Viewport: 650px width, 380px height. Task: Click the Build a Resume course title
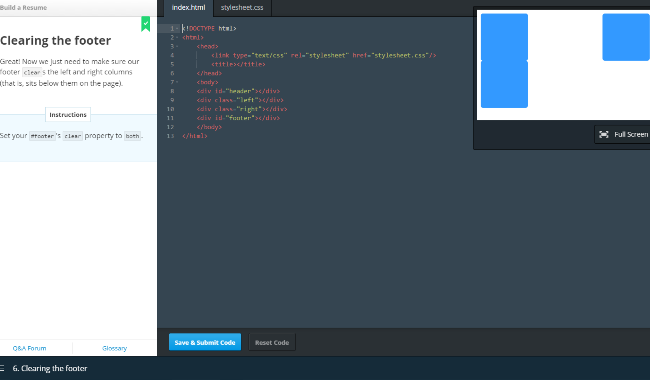(24, 8)
